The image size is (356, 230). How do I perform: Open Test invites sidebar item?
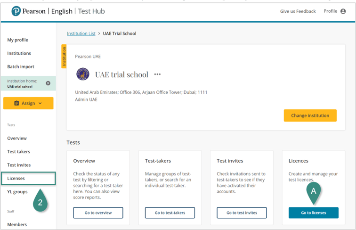[x=19, y=165]
